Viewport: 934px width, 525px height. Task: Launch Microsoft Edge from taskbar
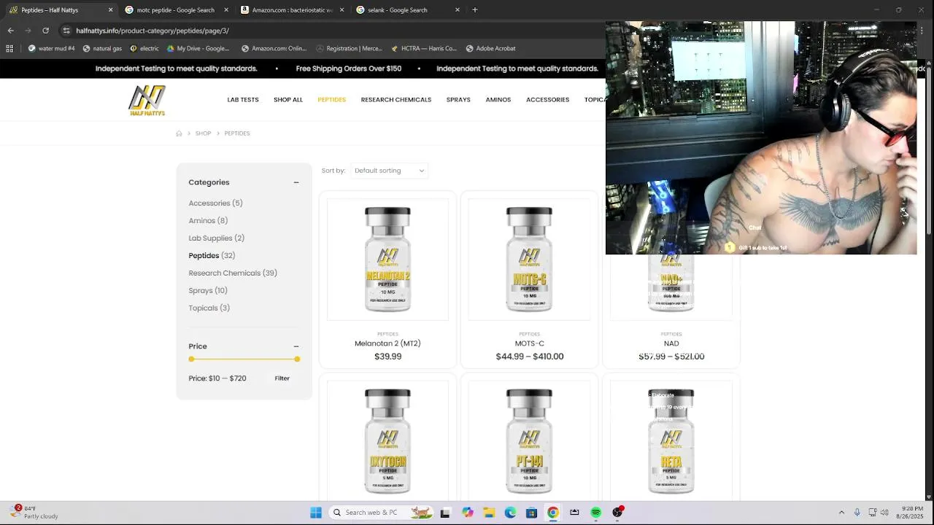click(x=510, y=513)
